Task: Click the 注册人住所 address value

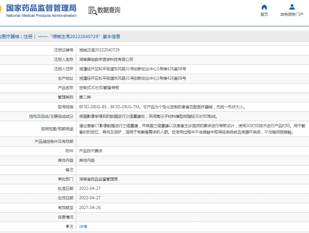Action: click(133, 69)
